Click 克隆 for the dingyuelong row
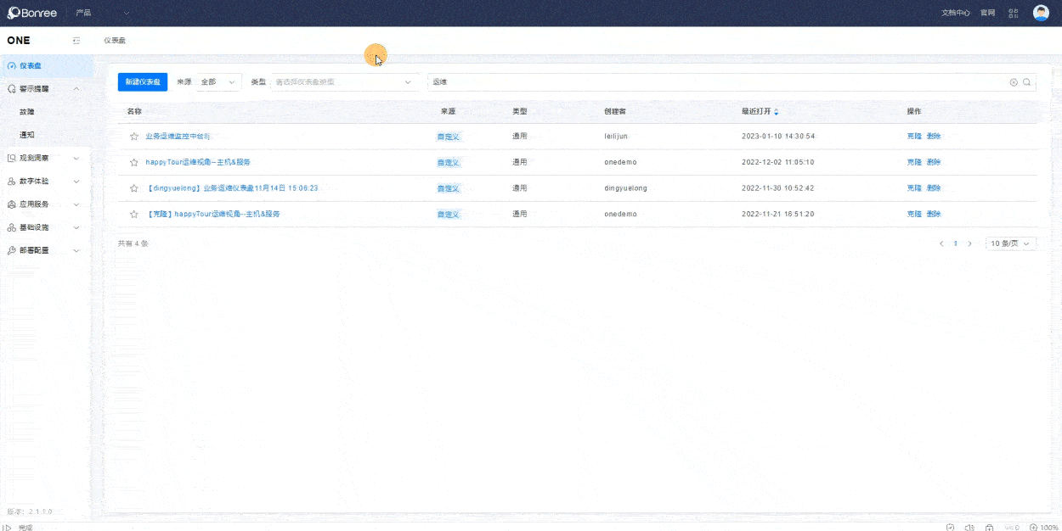 (x=914, y=188)
